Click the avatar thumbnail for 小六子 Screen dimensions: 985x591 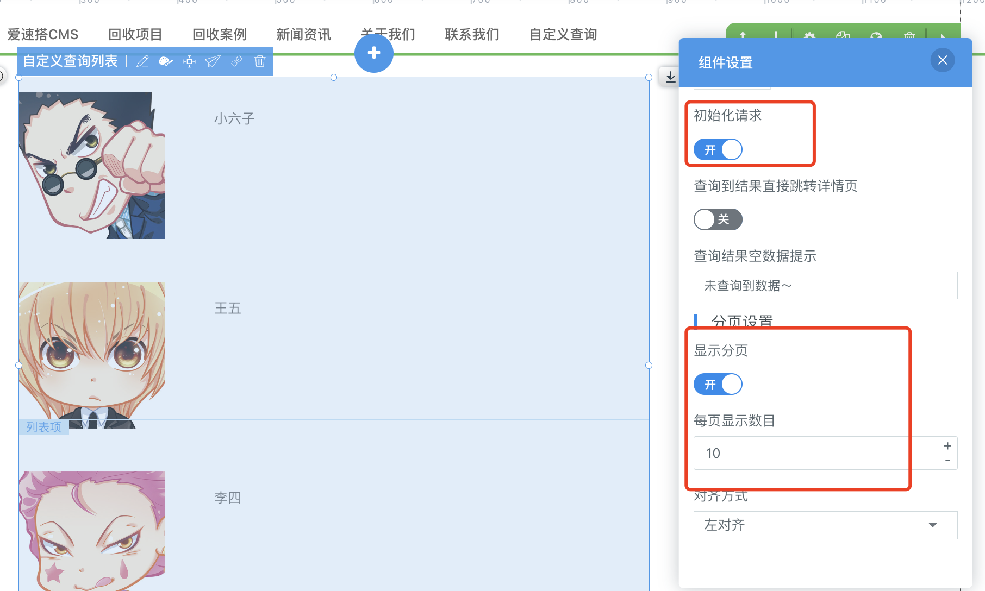click(x=92, y=166)
